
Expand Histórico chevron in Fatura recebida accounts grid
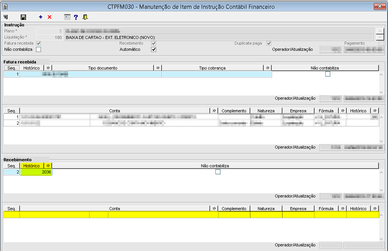[x=375, y=111]
